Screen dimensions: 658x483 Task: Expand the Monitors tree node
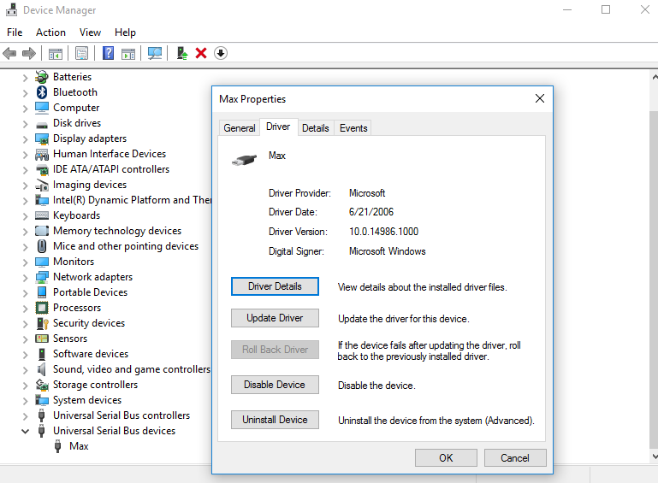coord(25,262)
